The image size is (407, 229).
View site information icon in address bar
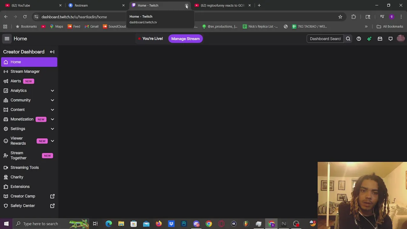point(36,17)
